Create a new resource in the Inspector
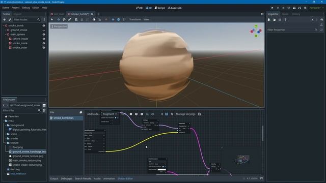326x183 pixels. tap(269, 20)
